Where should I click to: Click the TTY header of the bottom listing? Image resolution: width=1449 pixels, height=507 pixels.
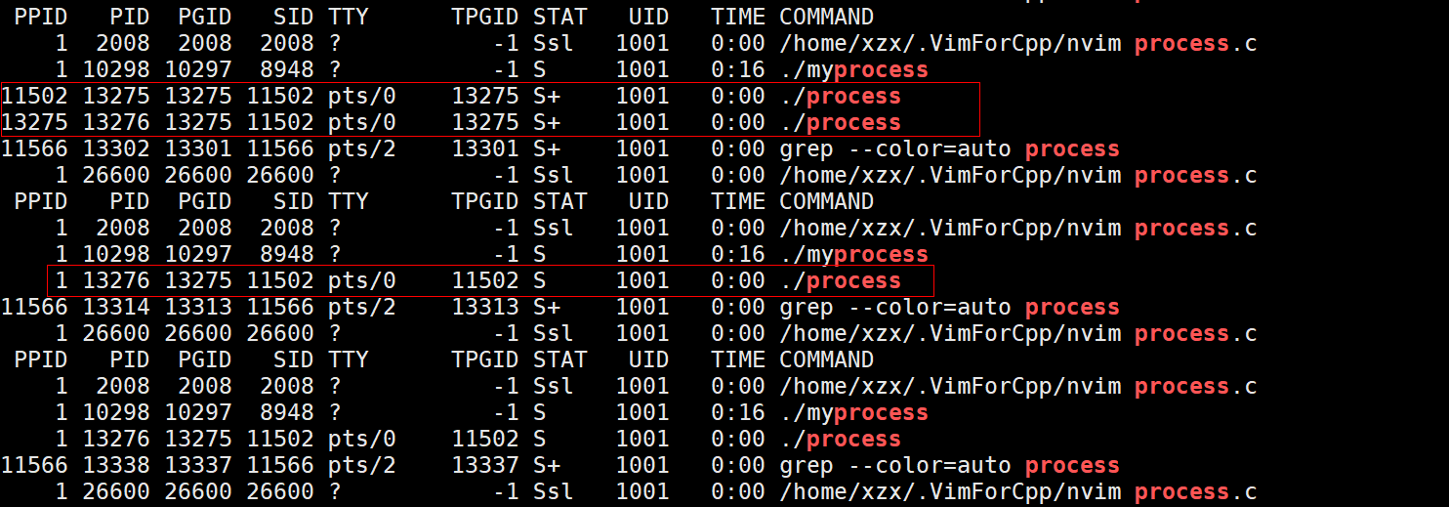coord(349,359)
